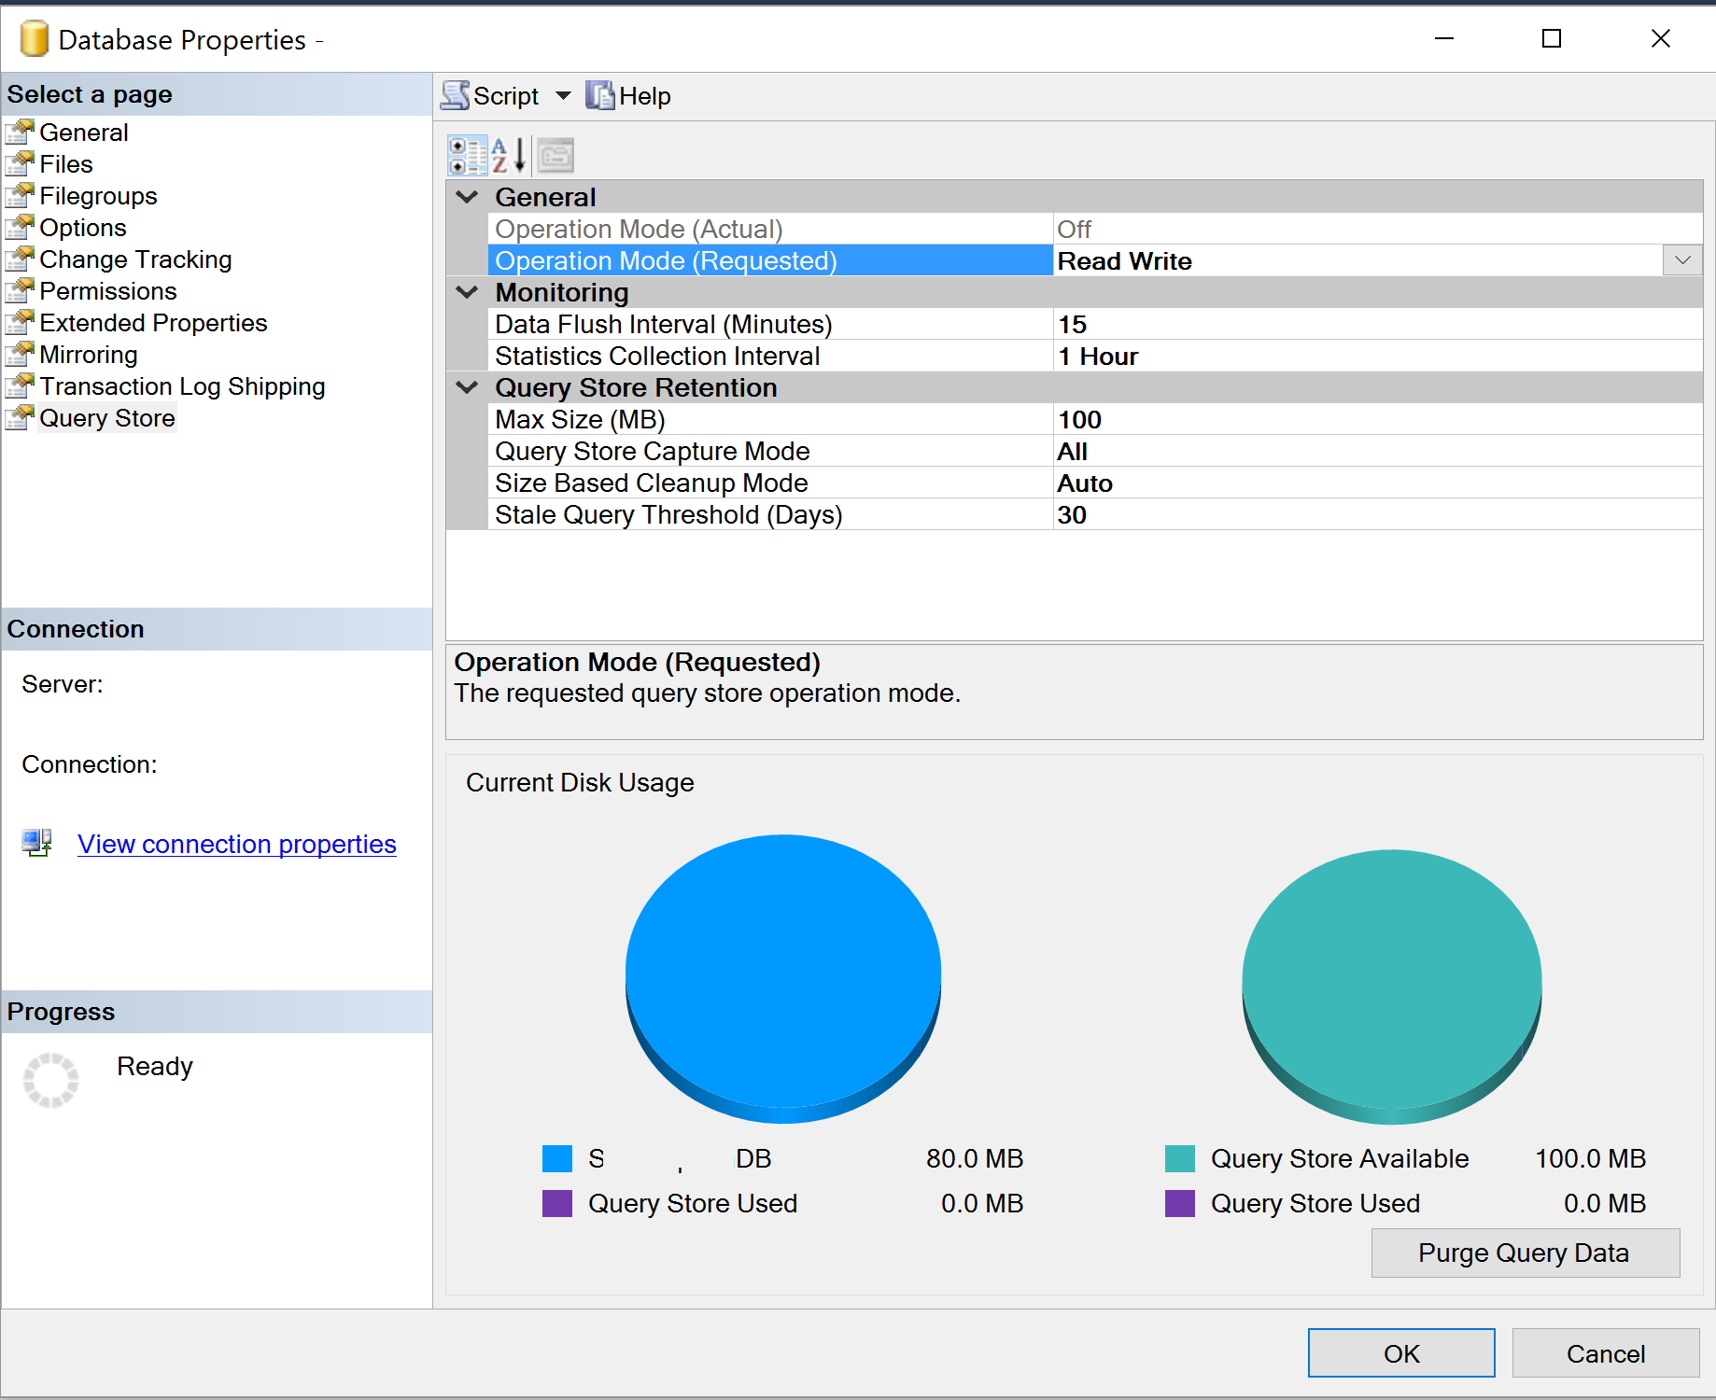Select the Change Tracking page
This screenshot has height=1400, width=1716.
pos(135,259)
